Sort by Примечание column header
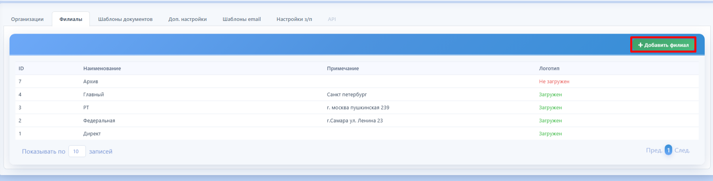Image resolution: width=713 pixels, height=181 pixels. pos(343,68)
